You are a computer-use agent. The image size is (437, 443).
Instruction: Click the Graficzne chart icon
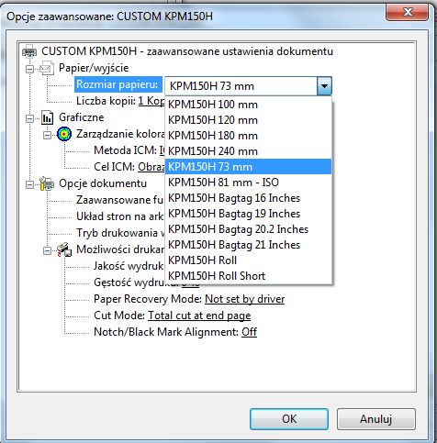(x=47, y=117)
